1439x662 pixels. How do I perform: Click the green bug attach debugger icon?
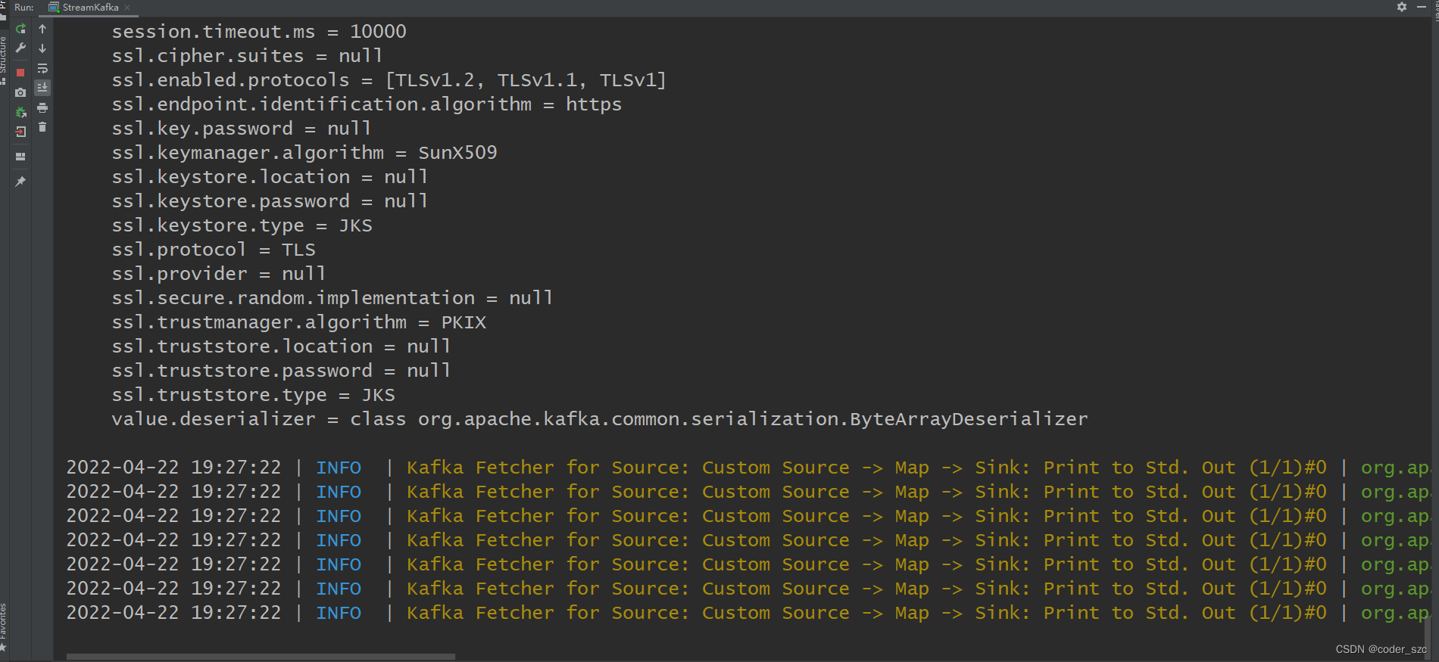20,112
